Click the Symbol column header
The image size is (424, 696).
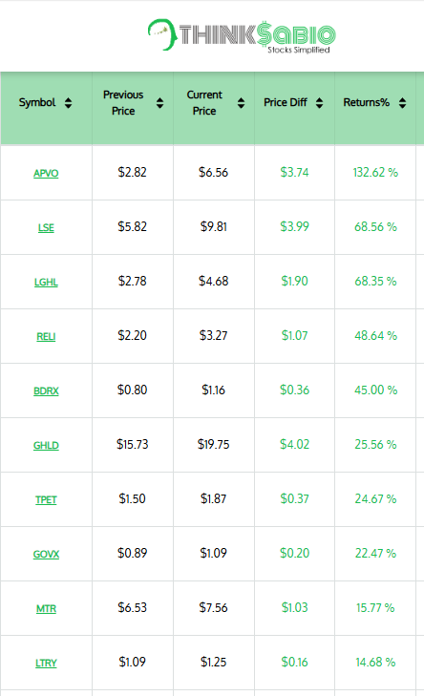click(46, 108)
